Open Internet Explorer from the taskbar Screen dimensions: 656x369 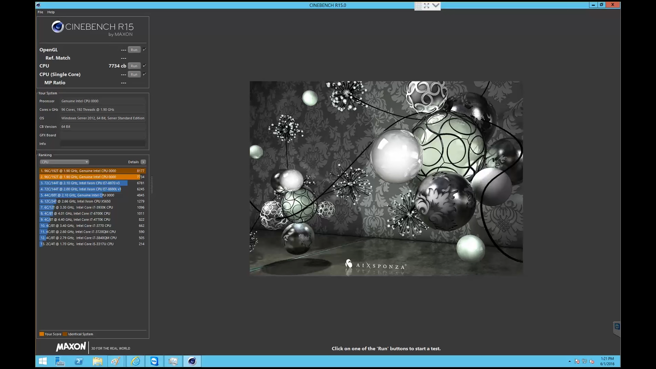point(136,361)
